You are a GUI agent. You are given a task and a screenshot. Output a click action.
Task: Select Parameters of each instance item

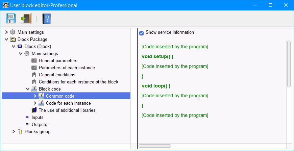click(67, 68)
